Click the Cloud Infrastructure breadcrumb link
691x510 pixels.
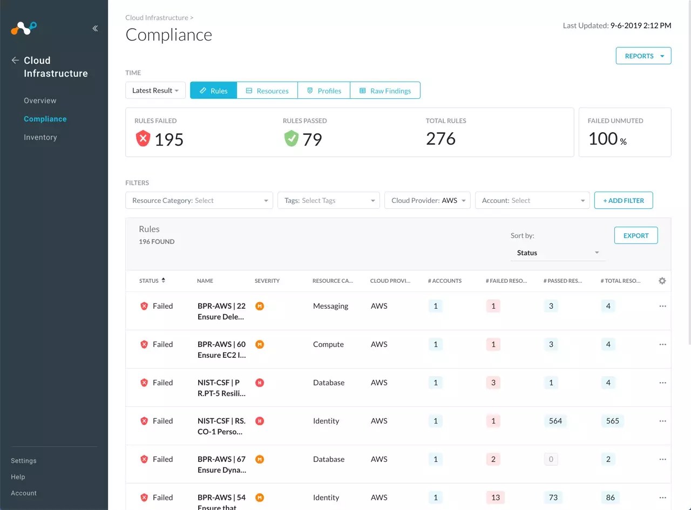click(157, 18)
